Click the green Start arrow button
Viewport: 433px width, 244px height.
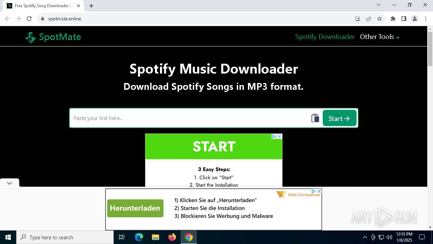(339, 118)
